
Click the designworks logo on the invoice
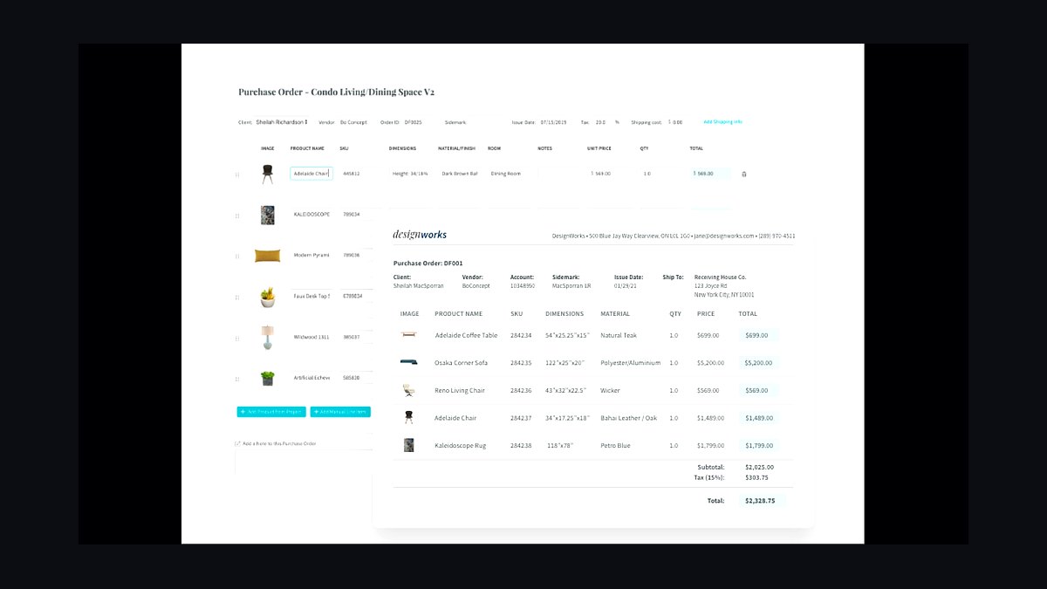coord(420,235)
